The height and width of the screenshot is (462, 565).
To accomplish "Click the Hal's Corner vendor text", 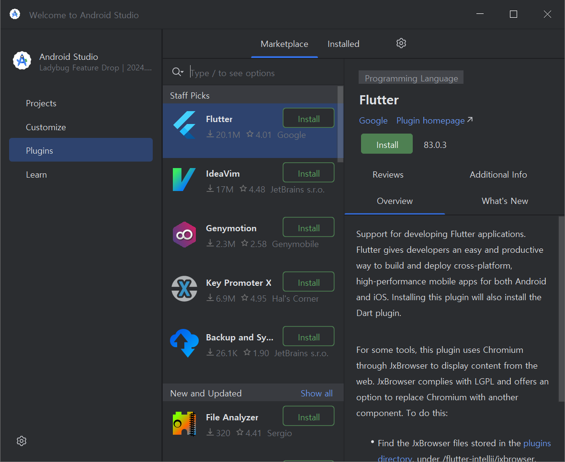I will tap(295, 299).
